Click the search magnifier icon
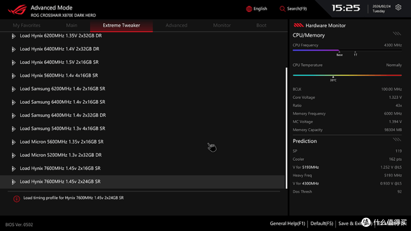411x231 pixels. 282,9
